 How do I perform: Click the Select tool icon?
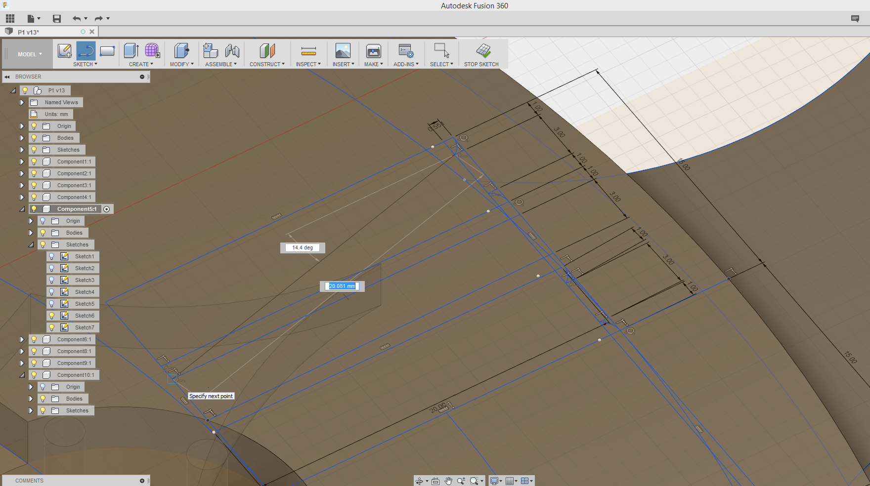pos(441,50)
